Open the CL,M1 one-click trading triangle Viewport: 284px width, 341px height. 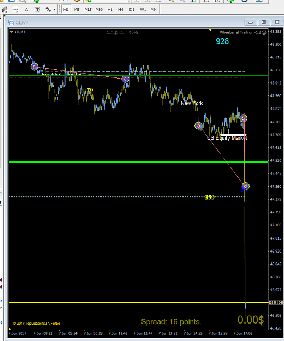coord(11,32)
